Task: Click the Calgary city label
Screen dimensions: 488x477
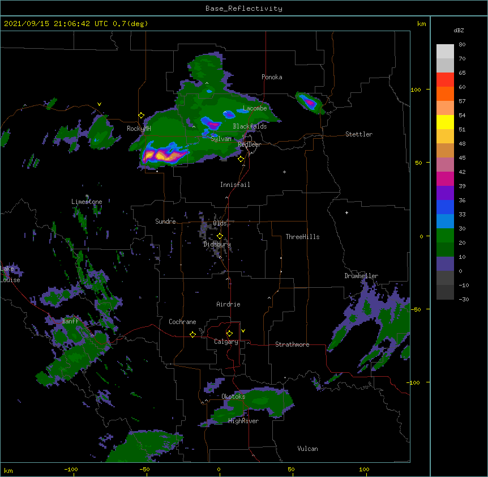Action: point(226,342)
